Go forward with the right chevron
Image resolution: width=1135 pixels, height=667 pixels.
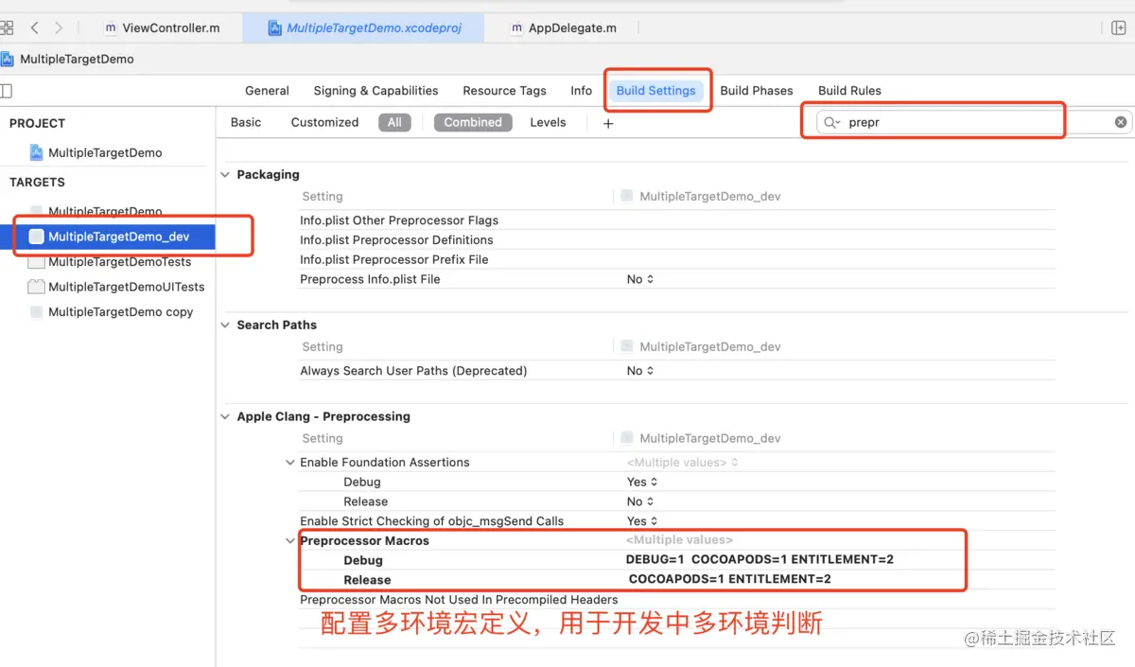pos(59,28)
